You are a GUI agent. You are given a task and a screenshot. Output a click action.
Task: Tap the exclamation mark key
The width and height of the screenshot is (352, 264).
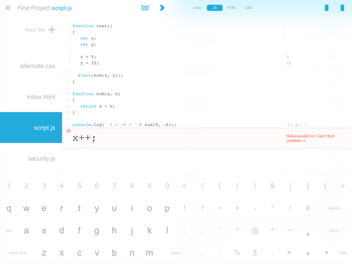(x=185, y=208)
